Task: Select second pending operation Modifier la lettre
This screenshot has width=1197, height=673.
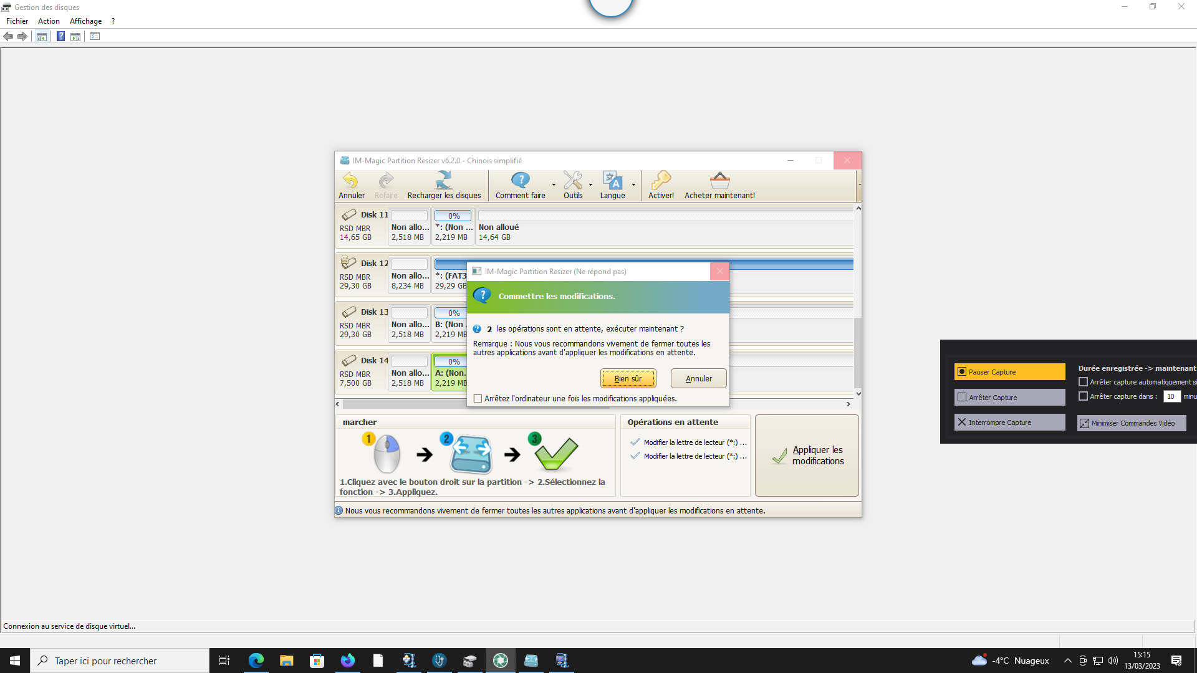Action: click(x=689, y=456)
